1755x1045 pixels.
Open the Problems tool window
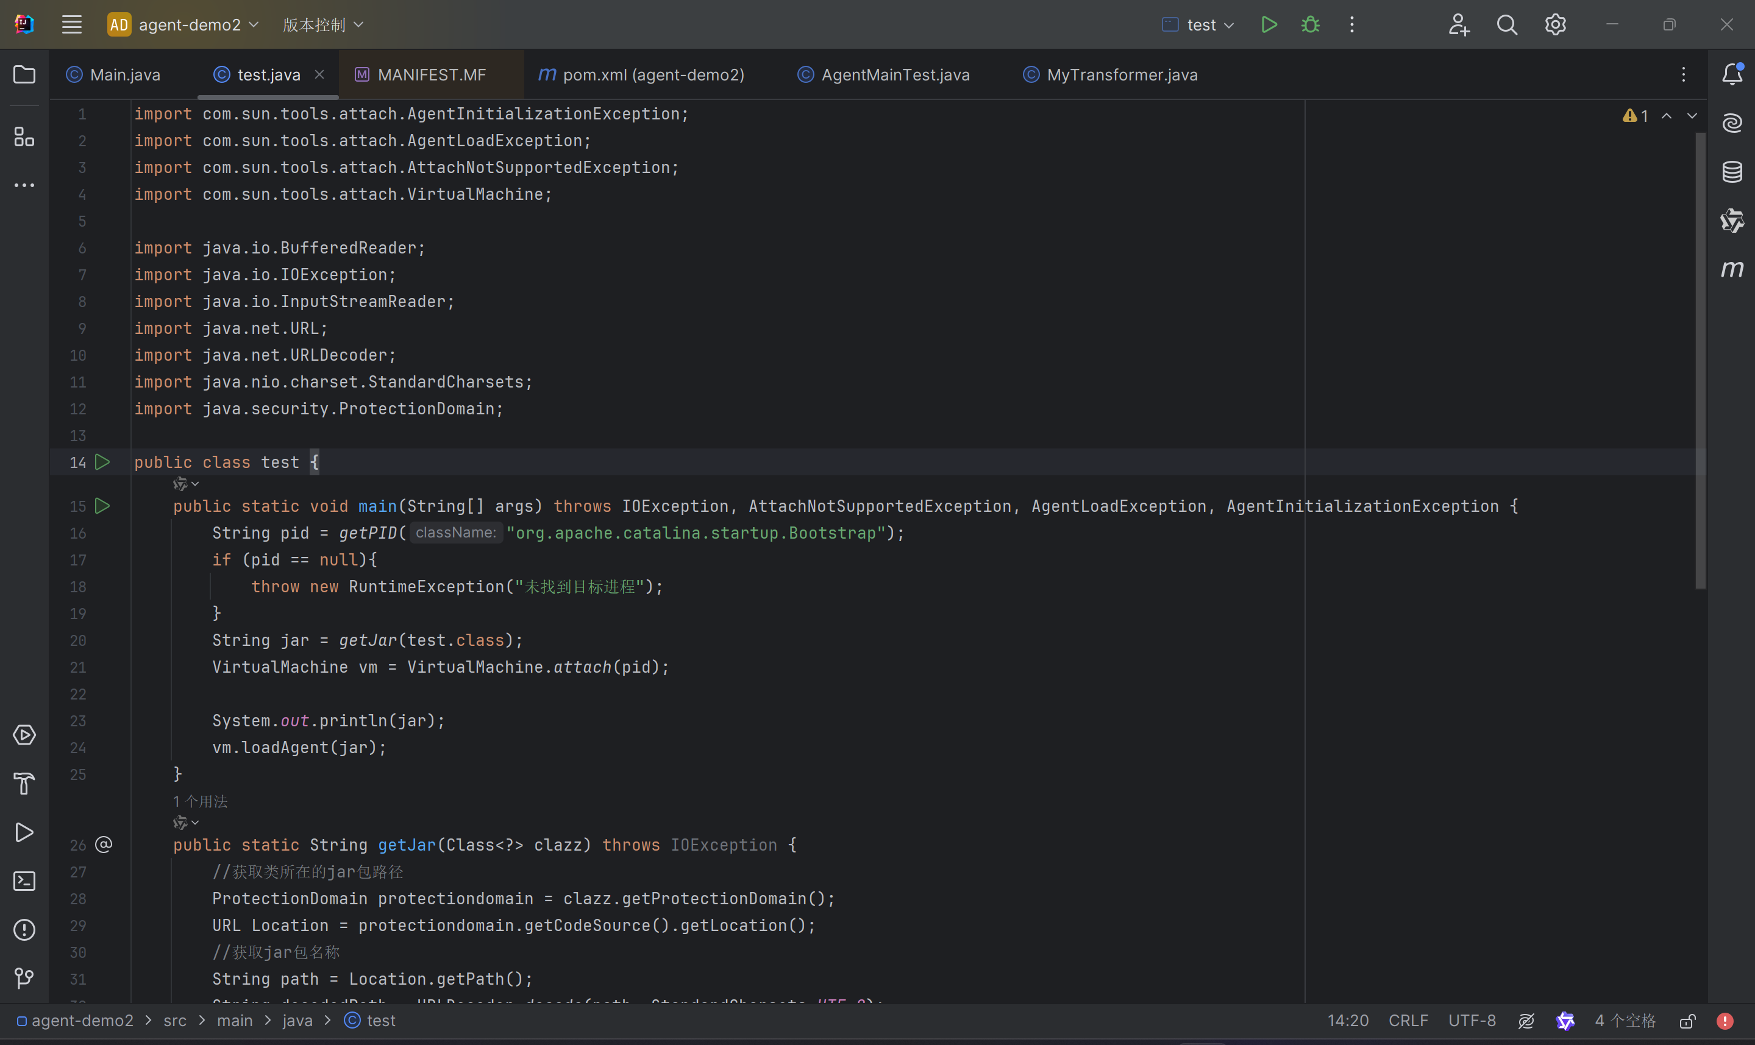24,929
